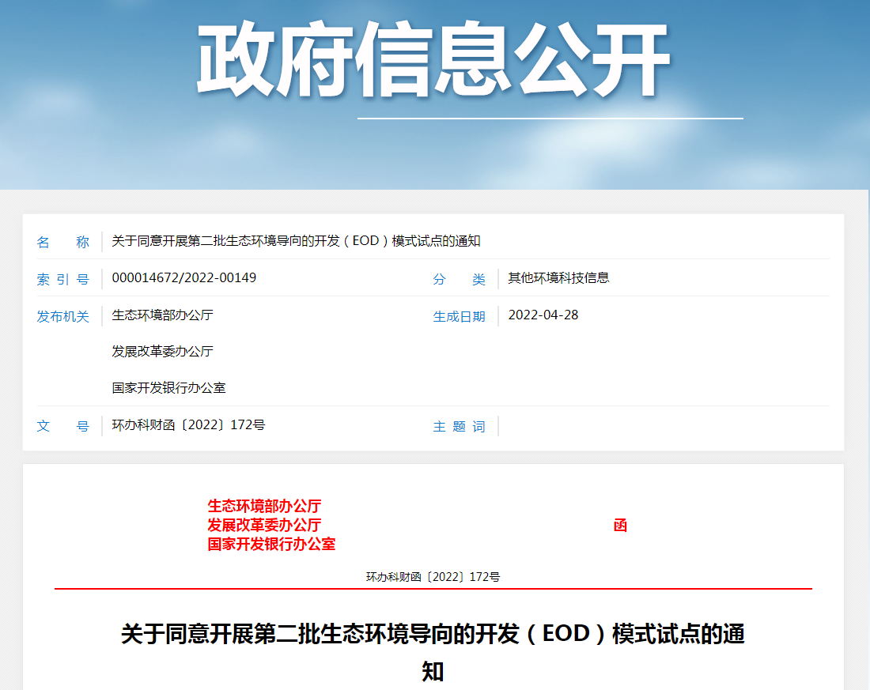The width and height of the screenshot is (870, 690).
Task: Click the 其他环境科技信息 category value
Action: (x=558, y=278)
